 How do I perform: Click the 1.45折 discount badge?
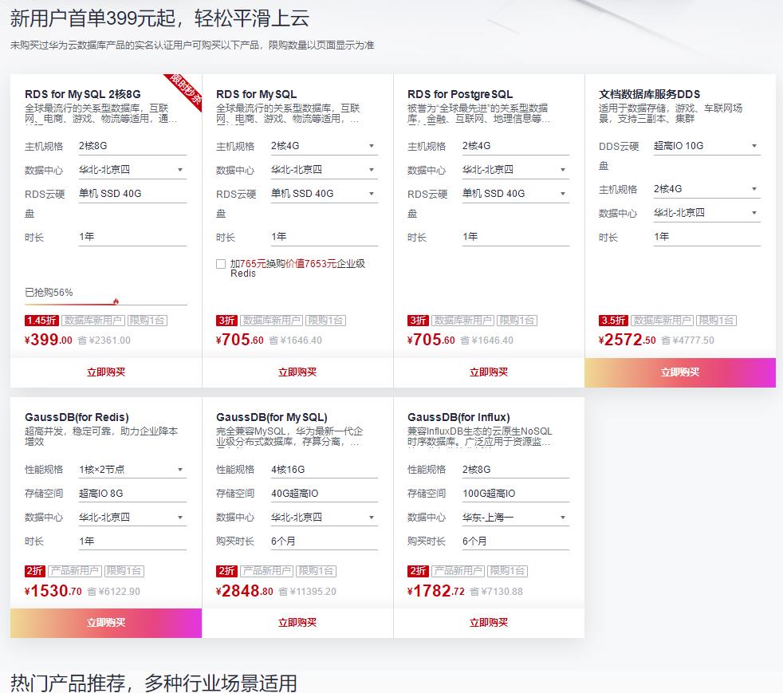[42, 320]
